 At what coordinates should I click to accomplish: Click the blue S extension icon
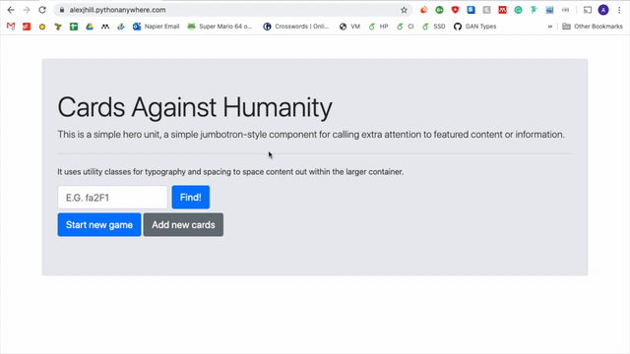click(x=471, y=10)
